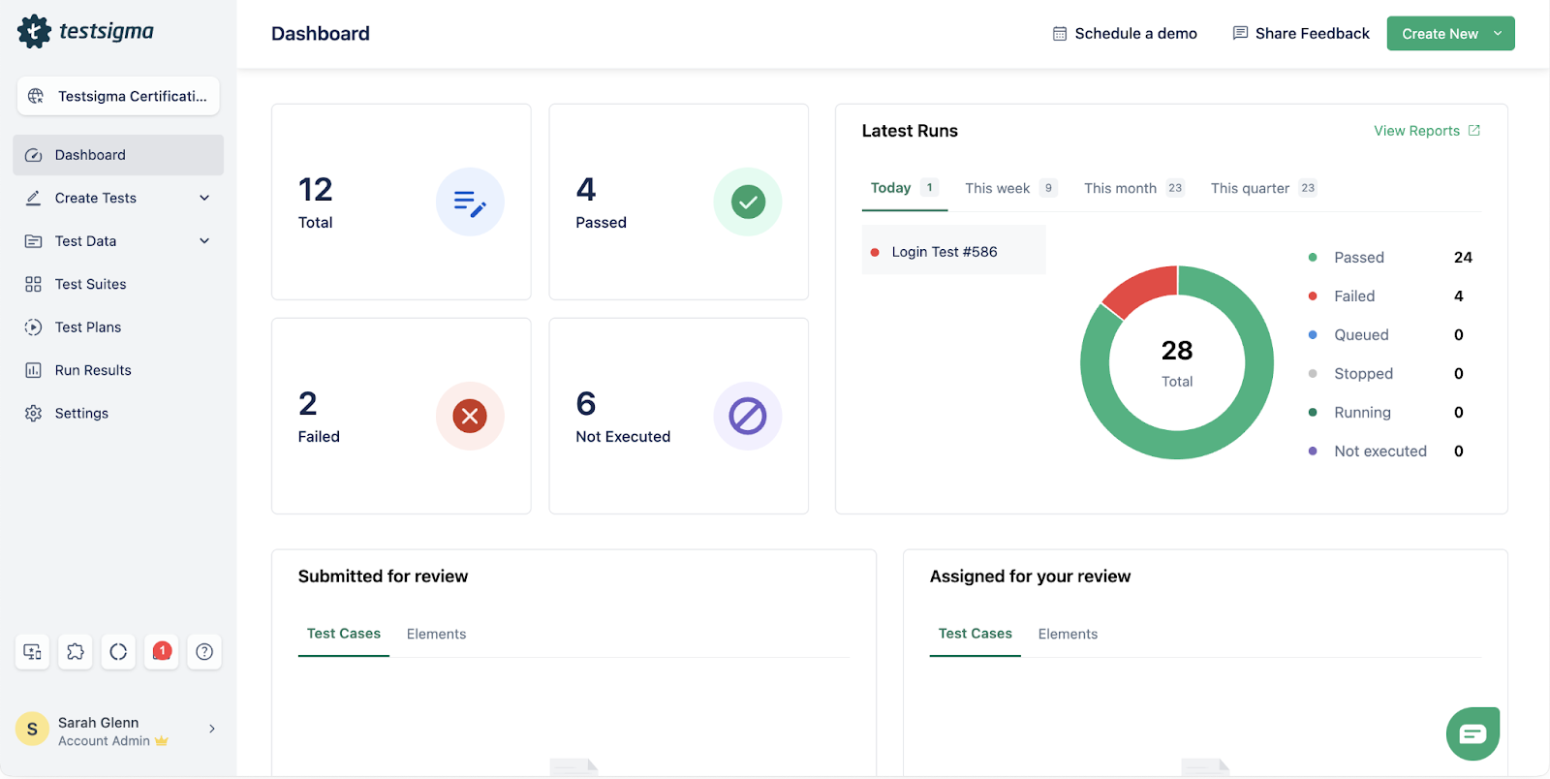The height and width of the screenshot is (779, 1550).
Task: Open the chat support widget
Action: (x=1472, y=733)
